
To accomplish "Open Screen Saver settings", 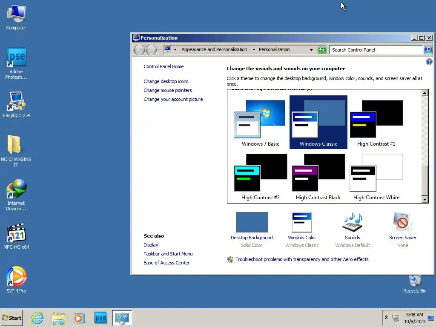I will click(x=403, y=229).
